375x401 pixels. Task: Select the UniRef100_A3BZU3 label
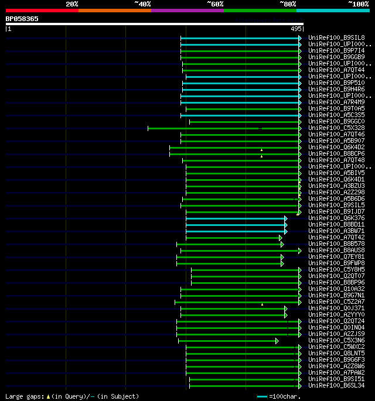point(336,186)
